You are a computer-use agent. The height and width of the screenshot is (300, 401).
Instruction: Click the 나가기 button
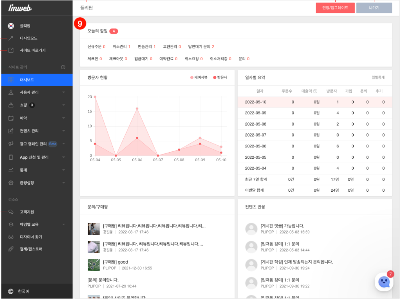point(375,8)
